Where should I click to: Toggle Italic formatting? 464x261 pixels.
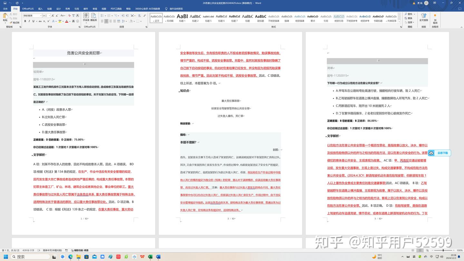(x=29, y=21)
